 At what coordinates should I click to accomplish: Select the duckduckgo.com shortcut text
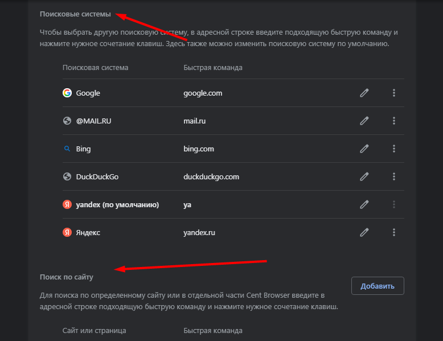point(211,176)
